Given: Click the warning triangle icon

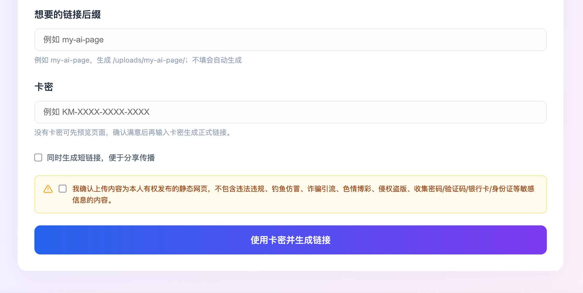Looking at the screenshot, I should click(x=48, y=189).
